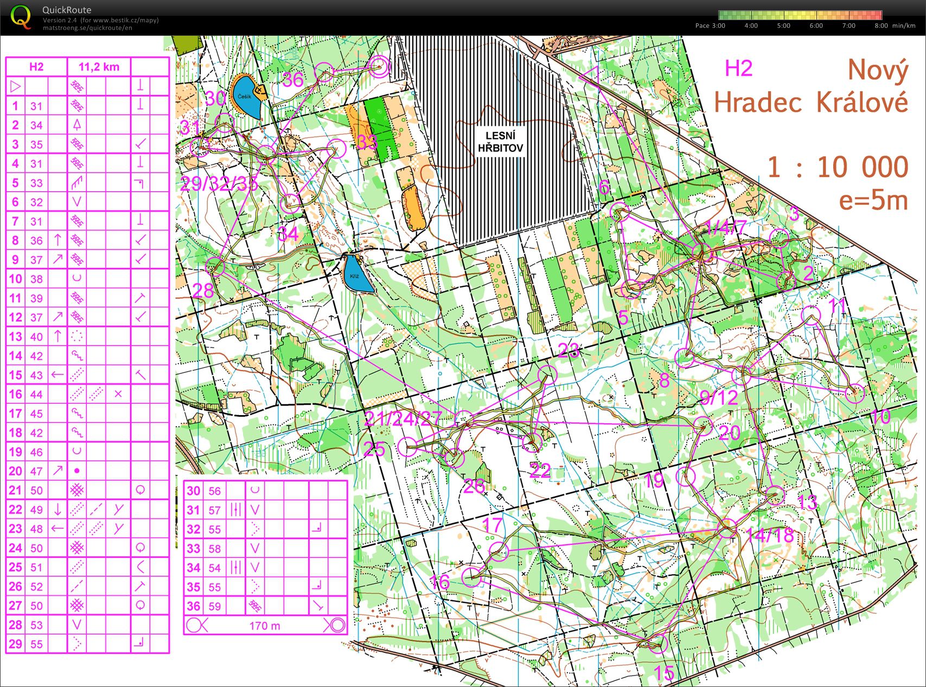The width and height of the screenshot is (926, 687).
Task: Open the matstroeng.se/quickroute/en link
Action: (x=87, y=28)
